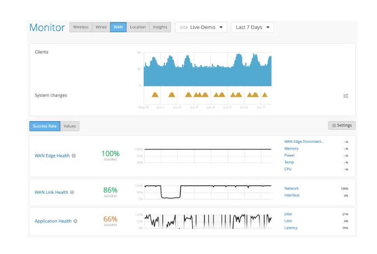
Task: Click help icon beside WAN Link Health
Action: coord(72,192)
